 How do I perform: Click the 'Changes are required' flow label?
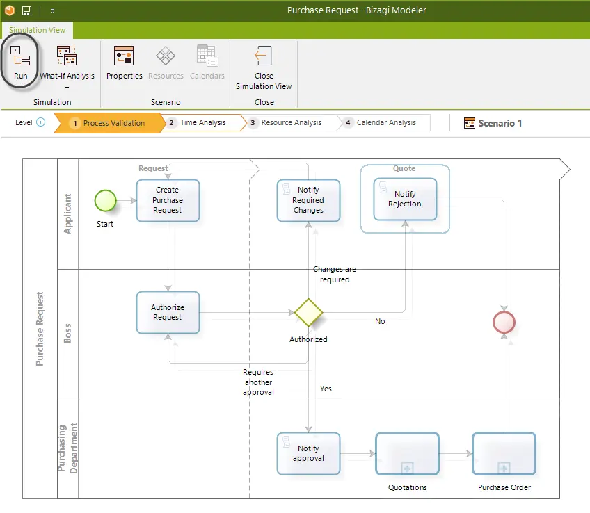pyautogui.click(x=335, y=275)
